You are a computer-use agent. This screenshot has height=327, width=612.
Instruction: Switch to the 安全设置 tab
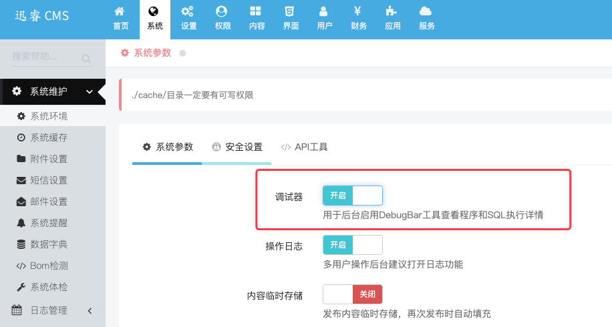(237, 147)
